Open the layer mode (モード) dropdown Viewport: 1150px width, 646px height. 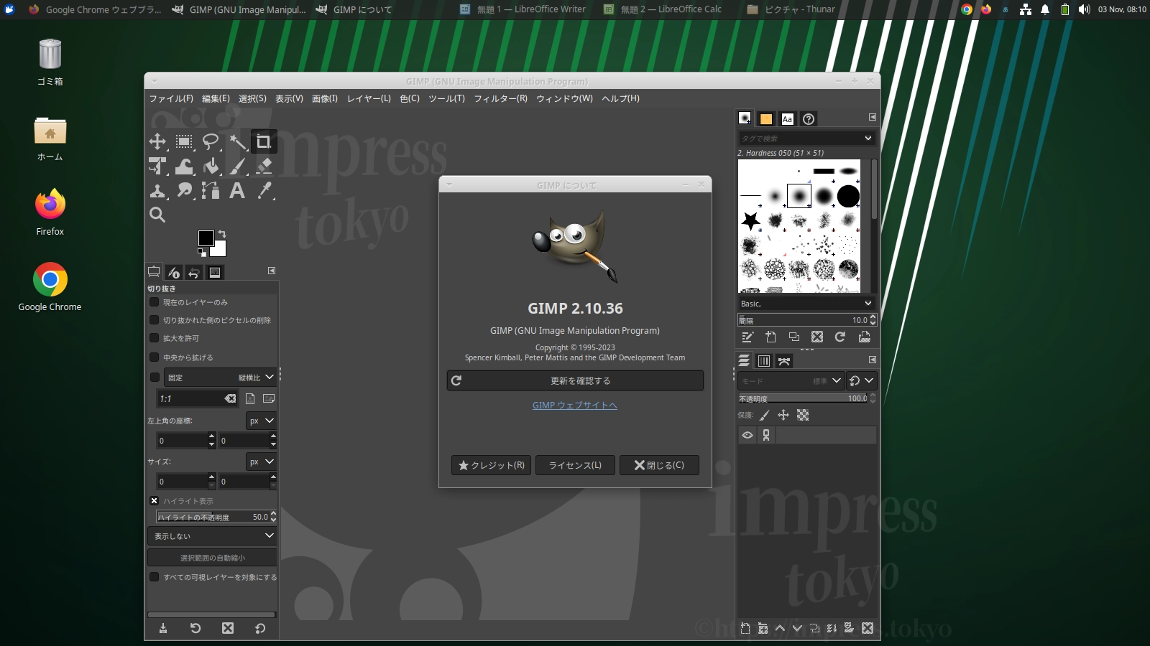click(x=791, y=381)
